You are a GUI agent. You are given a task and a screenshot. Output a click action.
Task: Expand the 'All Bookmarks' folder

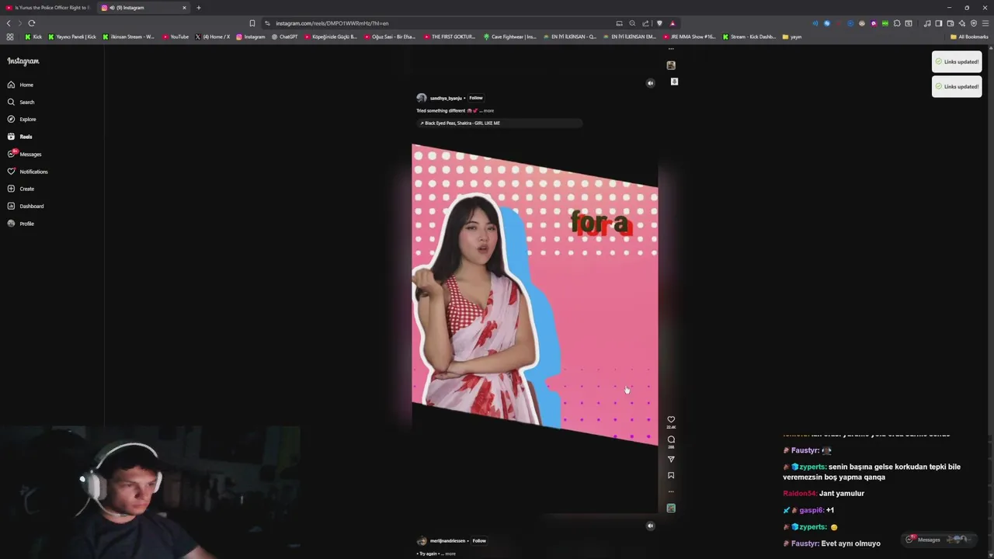click(969, 36)
